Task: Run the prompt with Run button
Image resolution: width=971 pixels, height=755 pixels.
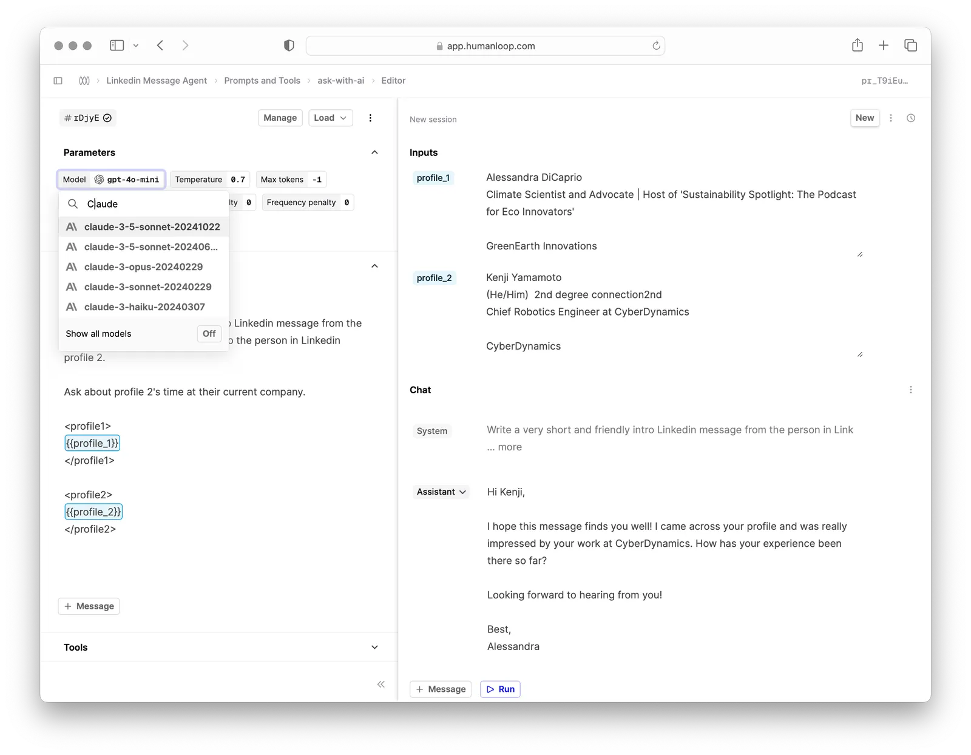Action: click(x=501, y=689)
